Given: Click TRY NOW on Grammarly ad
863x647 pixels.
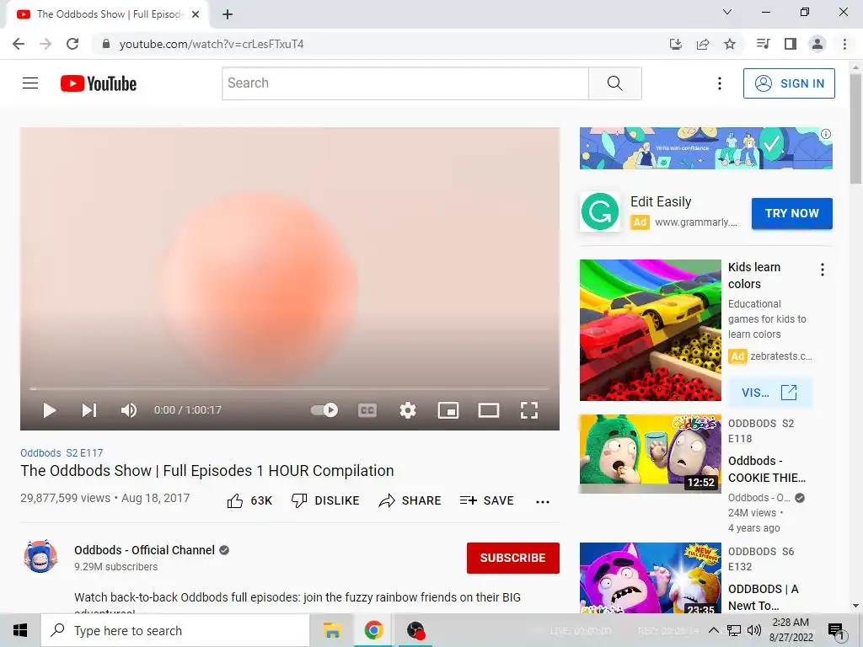Looking at the screenshot, I should [x=792, y=213].
